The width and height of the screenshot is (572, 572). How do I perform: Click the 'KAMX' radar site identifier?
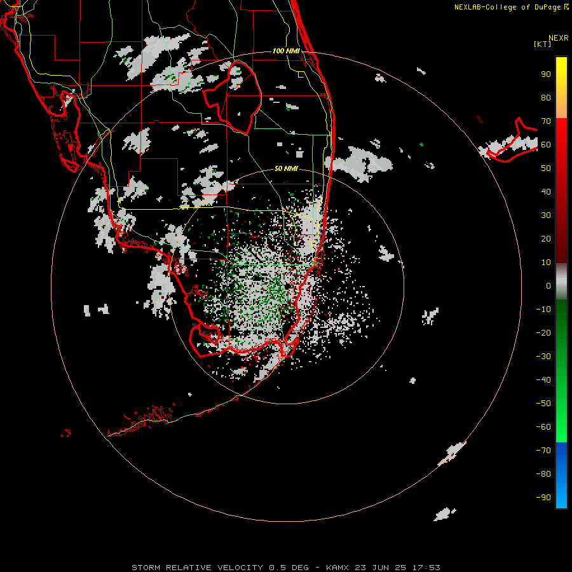pos(337,568)
